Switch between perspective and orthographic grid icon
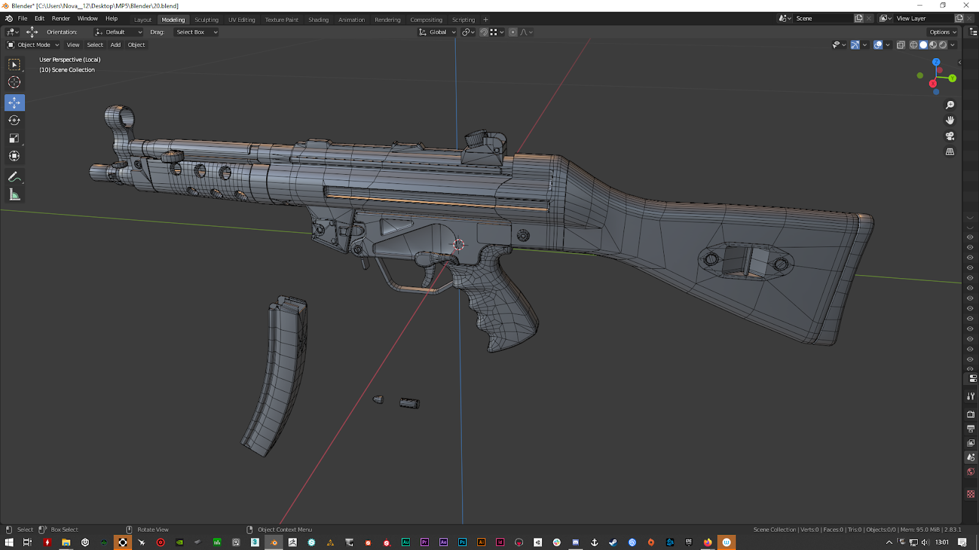 pos(950,152)
